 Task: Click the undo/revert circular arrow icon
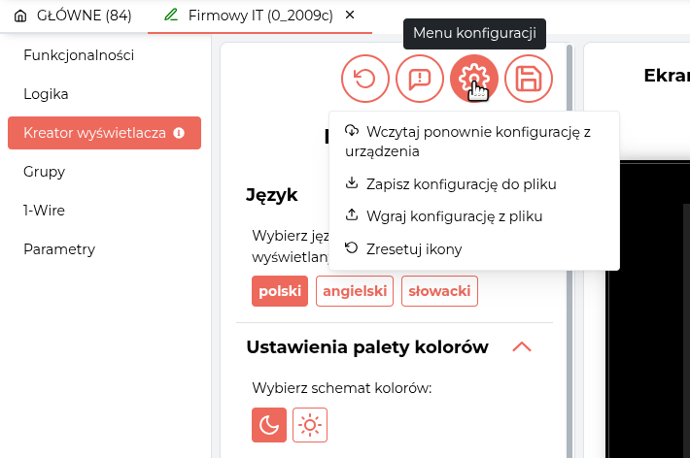pyautogui.click(x=365, y=79)
